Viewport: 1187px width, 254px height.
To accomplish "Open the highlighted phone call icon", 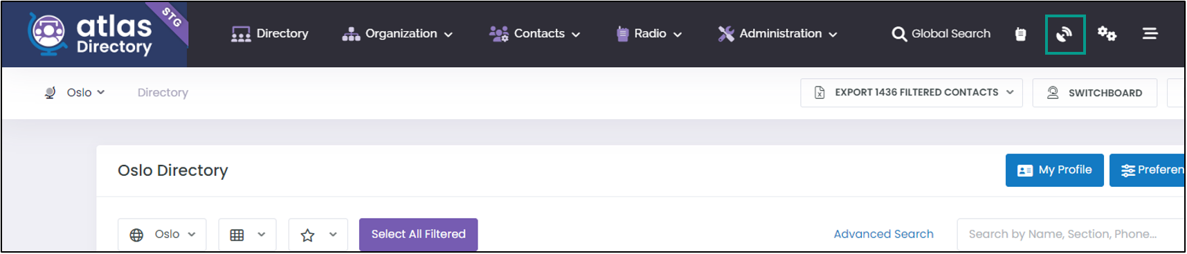I will tap(1064, 34).
